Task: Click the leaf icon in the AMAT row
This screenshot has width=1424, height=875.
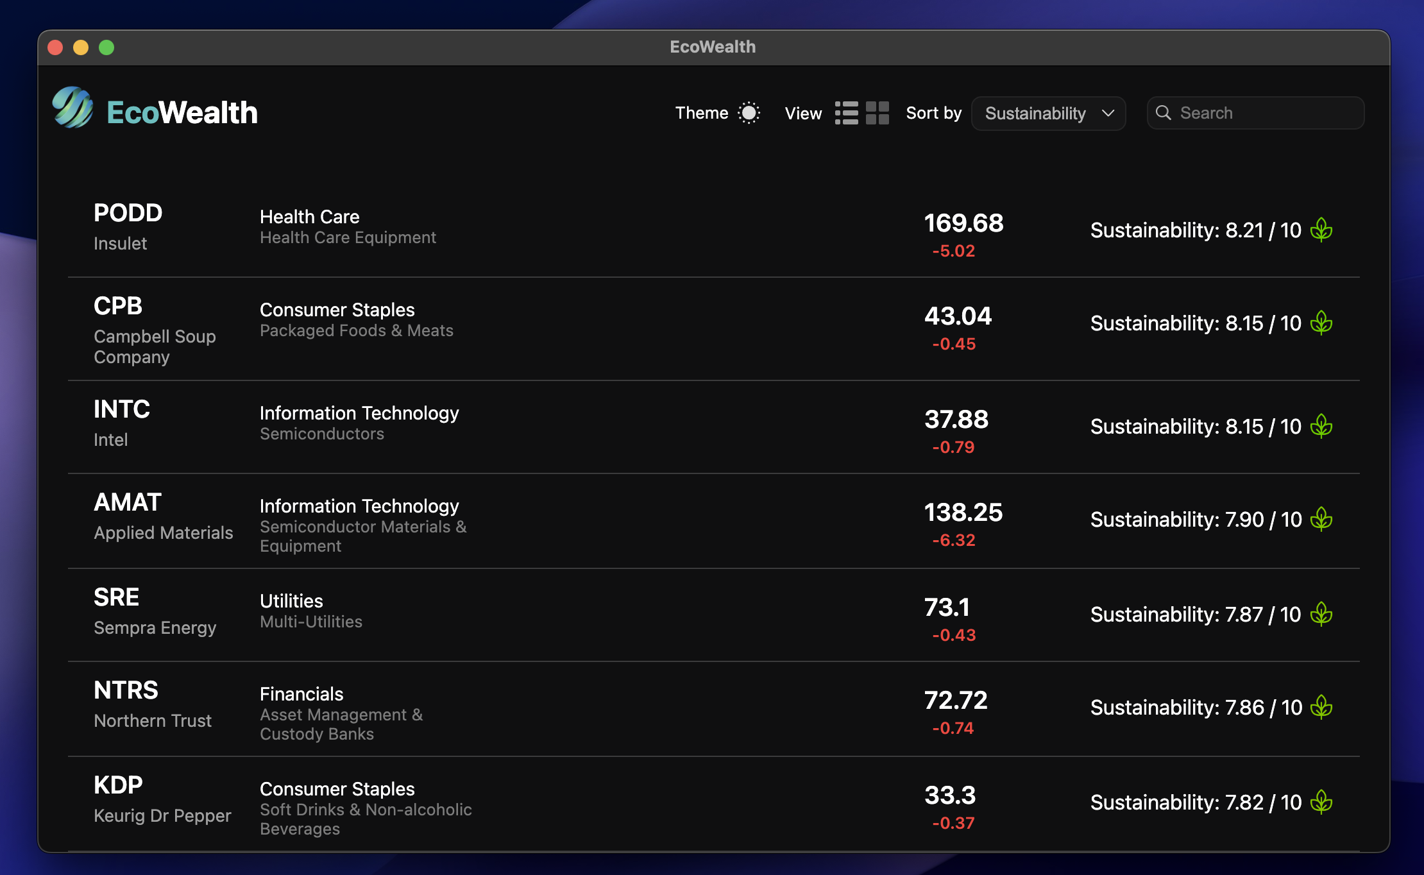Action: pyautogui.click(x=1321, y=519)
